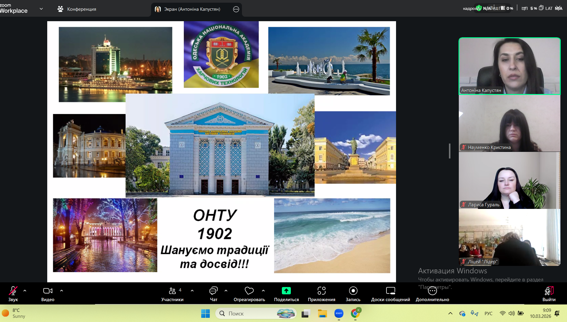
Task: Open the Zoom Workplace dropdown chevron
Action: click(x=41, y=9)
